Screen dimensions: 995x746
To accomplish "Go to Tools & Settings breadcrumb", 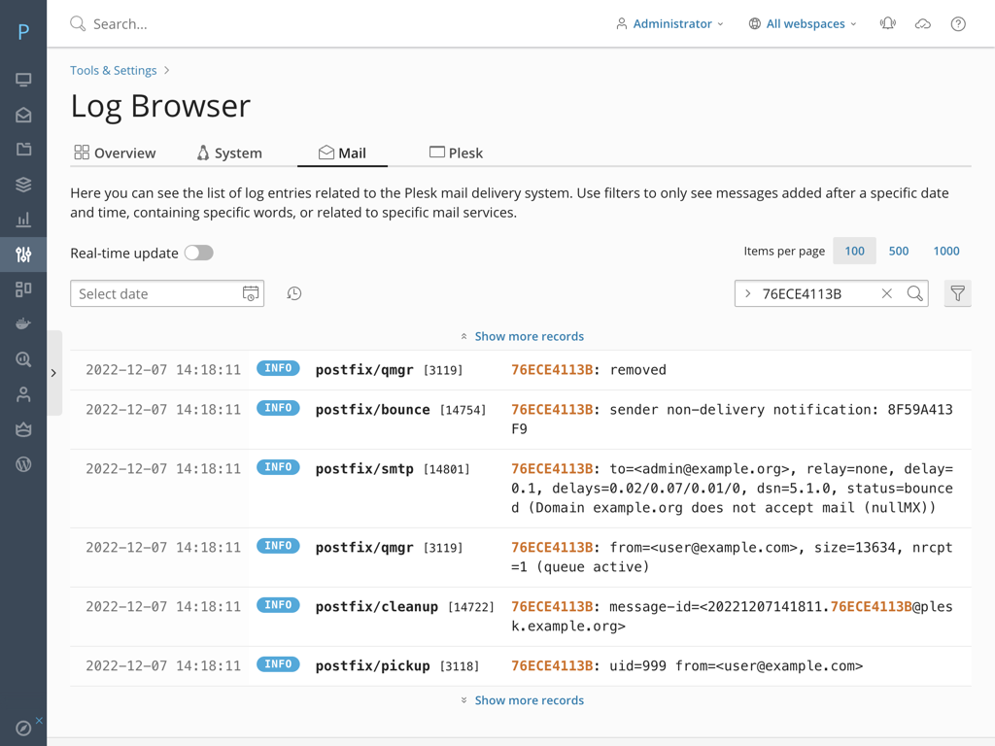I will (114, 70).
